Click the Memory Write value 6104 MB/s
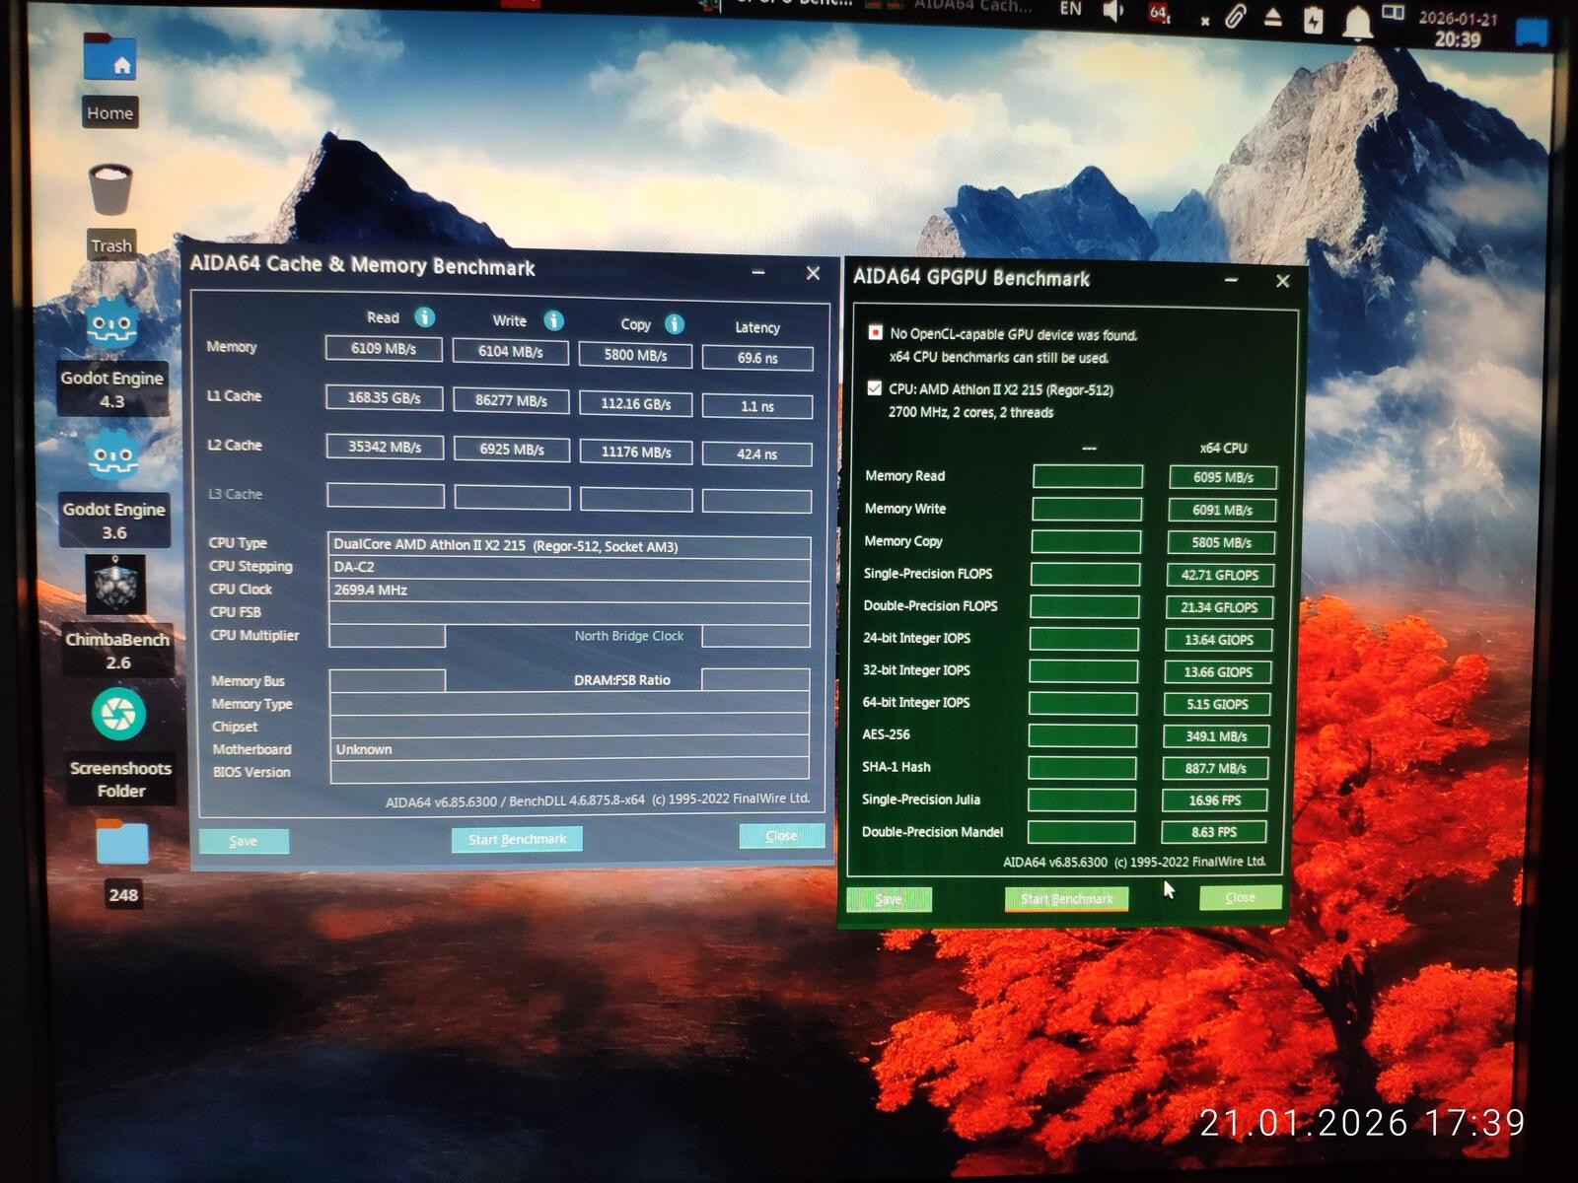1578x1183 pixels. coord(511,352)
